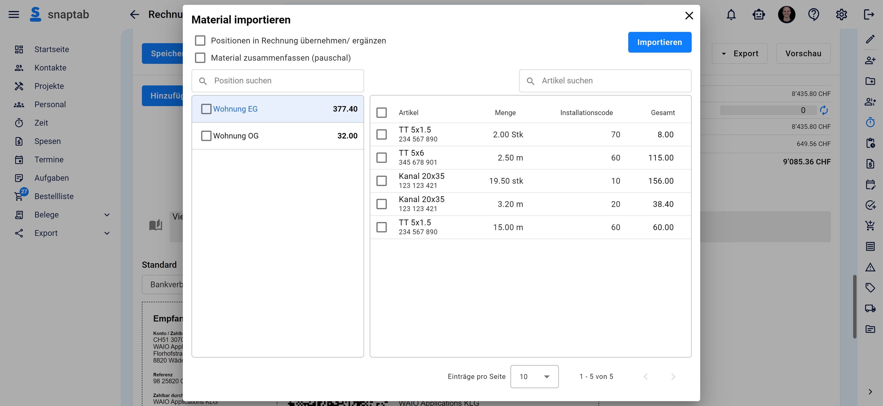Check the Kanal 20x35 3.20 m row

(381, 204)
